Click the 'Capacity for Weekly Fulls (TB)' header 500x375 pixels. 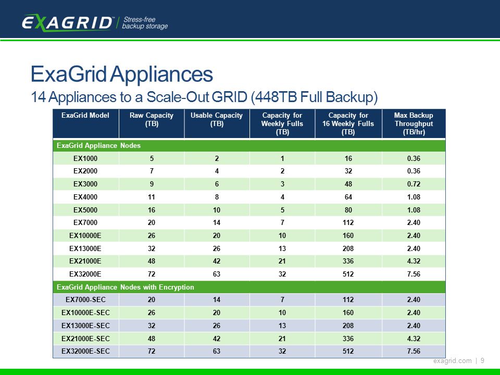click(282, 124)
